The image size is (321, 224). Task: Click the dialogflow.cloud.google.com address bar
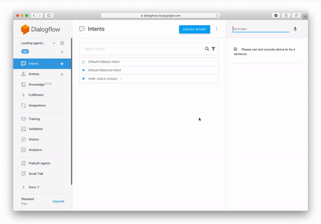[x=160, y=16]
